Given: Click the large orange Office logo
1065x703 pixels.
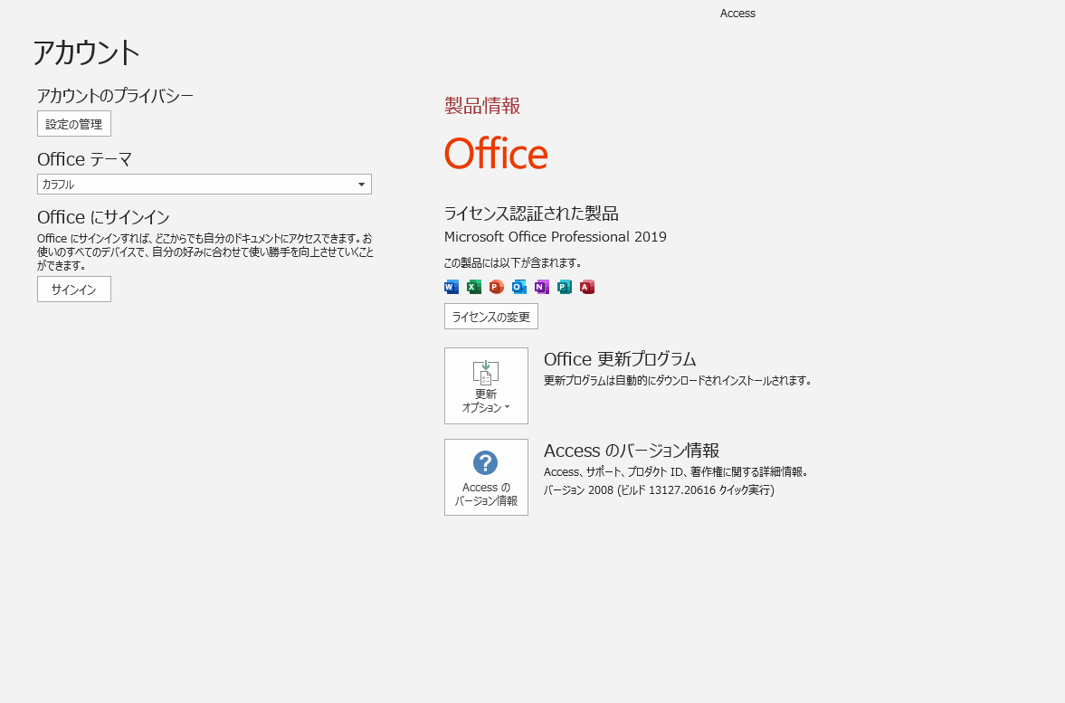Looking at the screenshot, I should 496,153.
